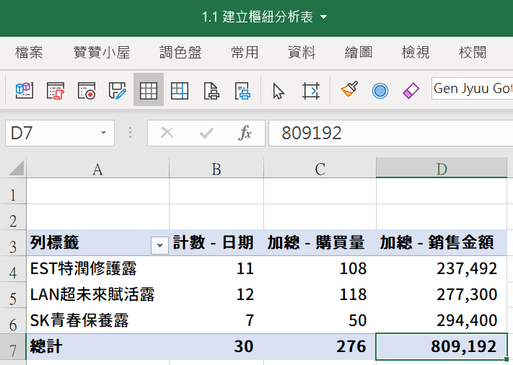The height and width of the screenshot is (365, 513).
Task: Click the crop frame icon
Action: (x=310, y=91)
